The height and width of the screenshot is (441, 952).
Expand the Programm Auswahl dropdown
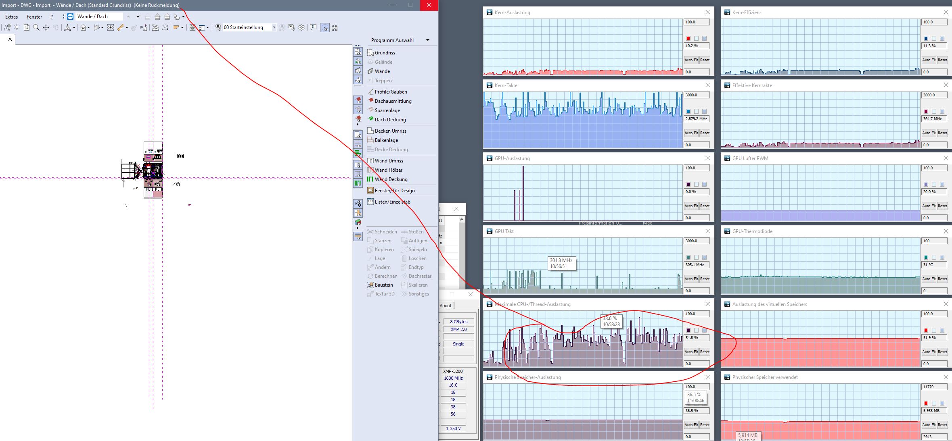pos(428,40)
